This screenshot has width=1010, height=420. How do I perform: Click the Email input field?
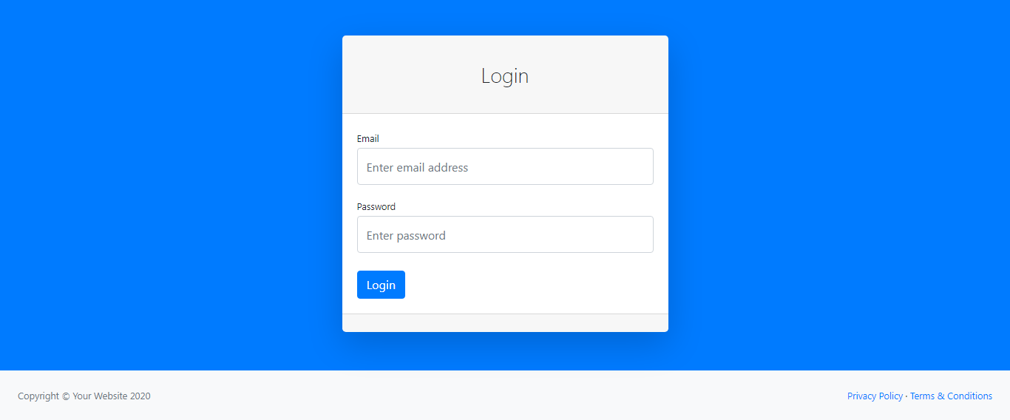tap(505, 166)
